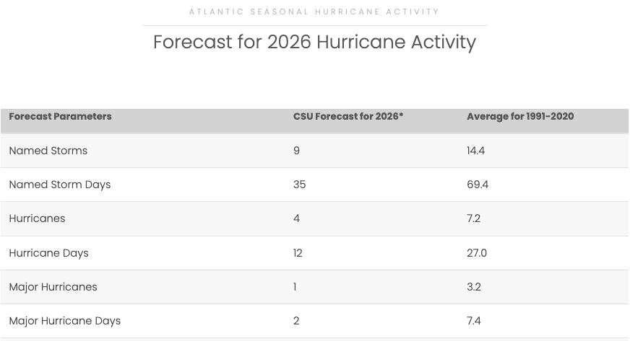Select the Named Storm Days row label
Viewport: 630px width, 341px height.
click(x=60, y=185)
